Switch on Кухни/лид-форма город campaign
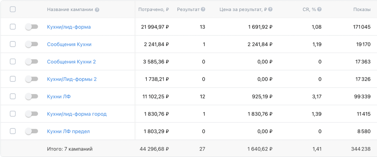Image resolution: width=377 pixels, height=157 pixels. point(32,114)
